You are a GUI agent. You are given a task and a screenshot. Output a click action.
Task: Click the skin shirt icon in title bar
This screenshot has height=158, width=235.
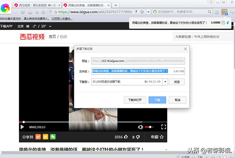[x=211, y=2]
